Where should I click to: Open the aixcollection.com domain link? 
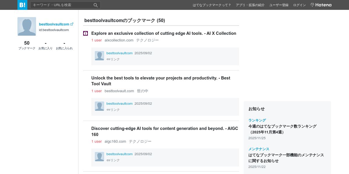119,40
